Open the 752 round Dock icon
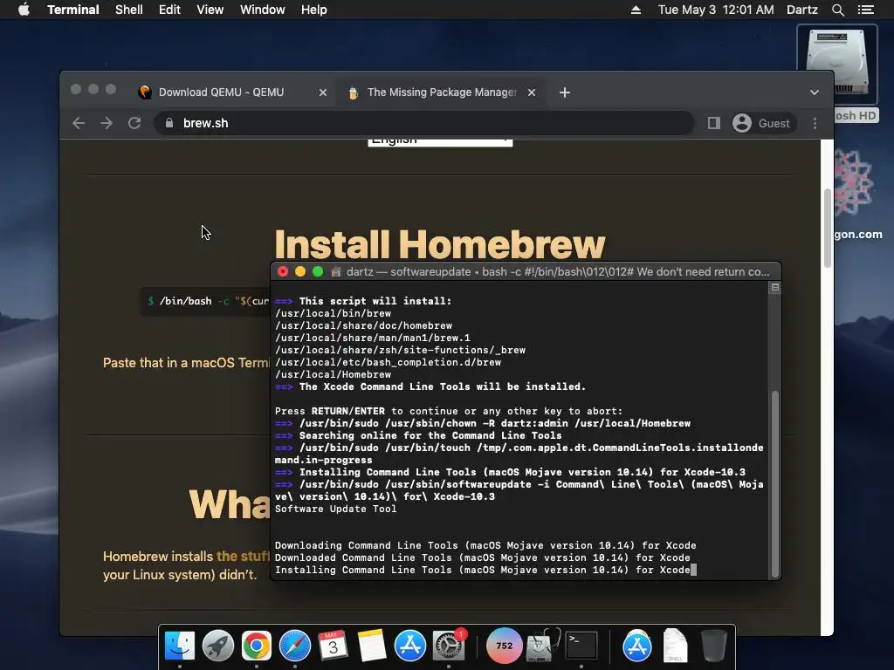The image size is (894, 670). (504, 646)
